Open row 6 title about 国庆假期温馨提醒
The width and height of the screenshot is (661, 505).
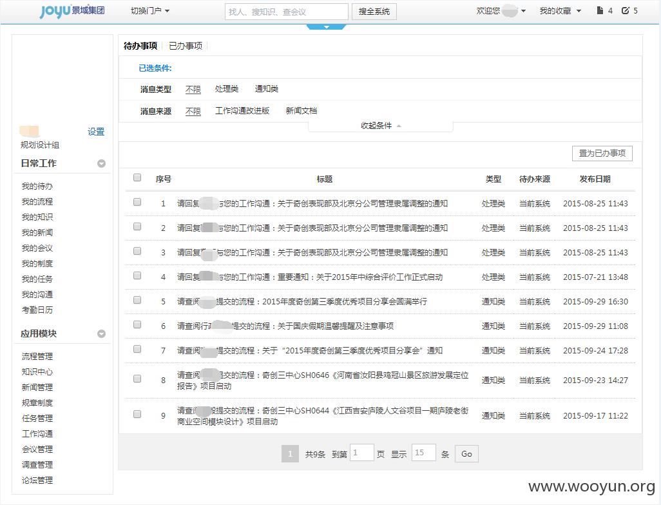285,326
